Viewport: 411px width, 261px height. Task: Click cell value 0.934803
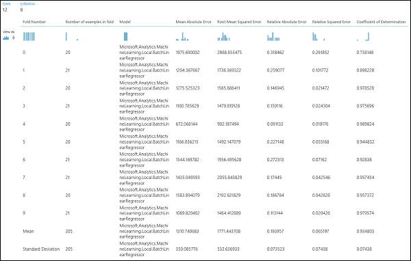point(365,231)
